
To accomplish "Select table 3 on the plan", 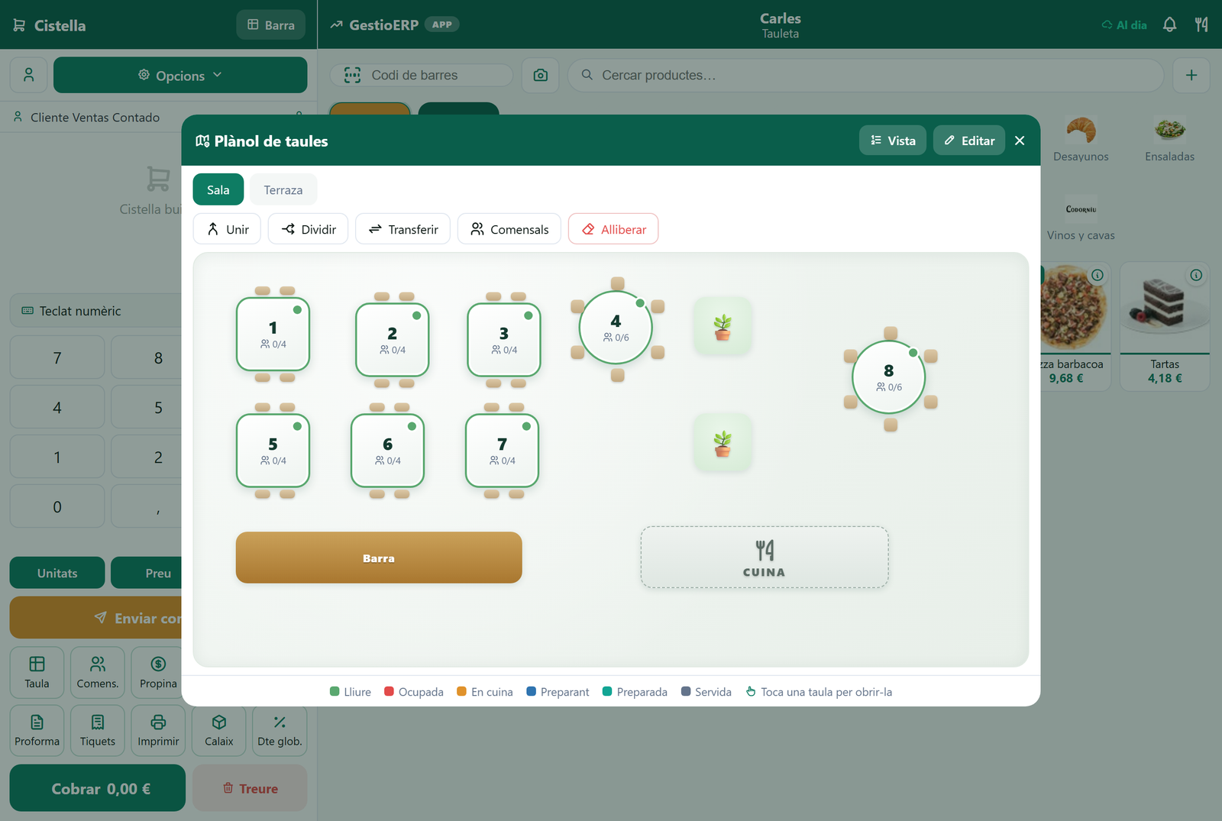I will click(x=504, y=340).
